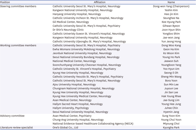Image resolution: width=196 pixels, height=130 pixels.
Task: Click the Name column header
Action: (x=171, y=2)
